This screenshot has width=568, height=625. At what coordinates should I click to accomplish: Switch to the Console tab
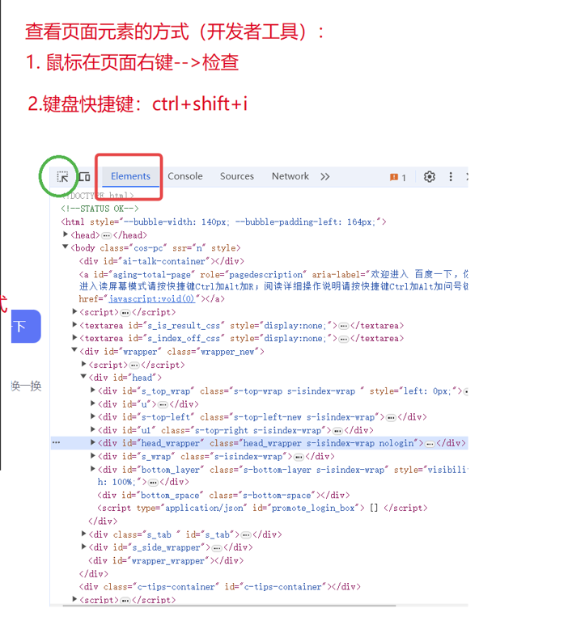(185, 176)
